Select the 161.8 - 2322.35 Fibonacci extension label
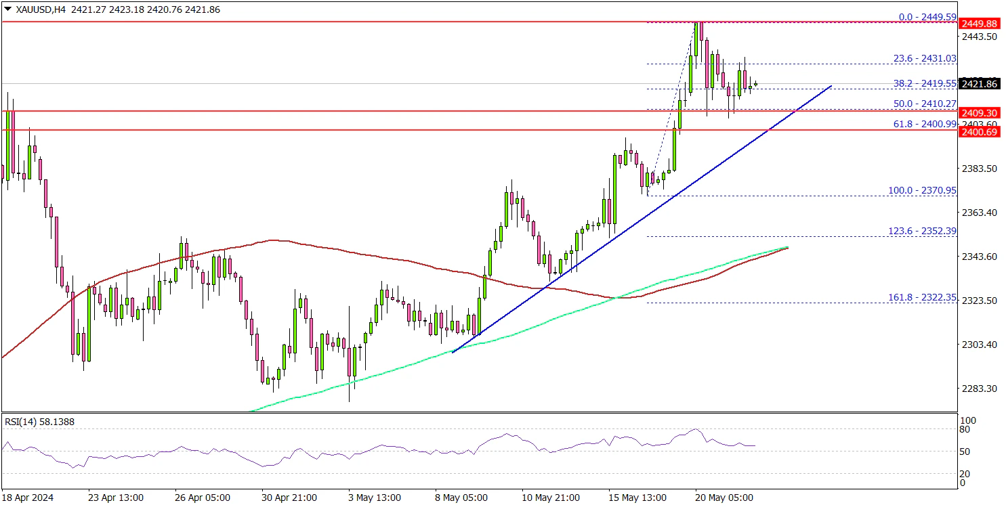 (922, 297)
